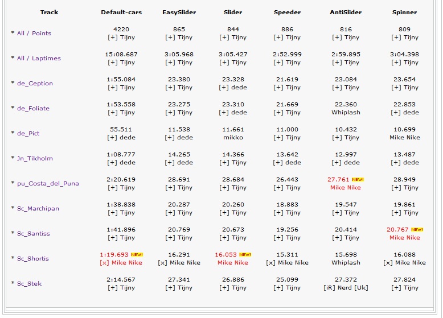Select the Sc_Marchipan track link
This screenshot has width=443, height=318.
click(38, 209)
